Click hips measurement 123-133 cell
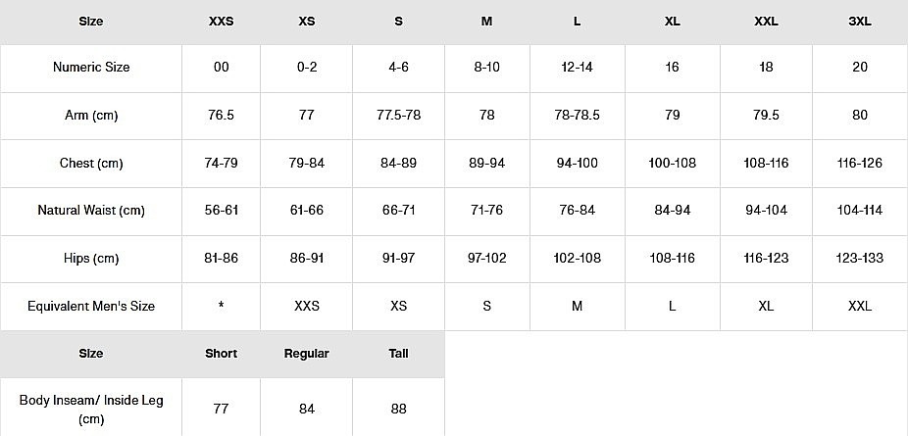 (x=860, y=259)
